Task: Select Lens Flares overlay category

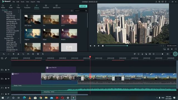Action: click(11, 46)
